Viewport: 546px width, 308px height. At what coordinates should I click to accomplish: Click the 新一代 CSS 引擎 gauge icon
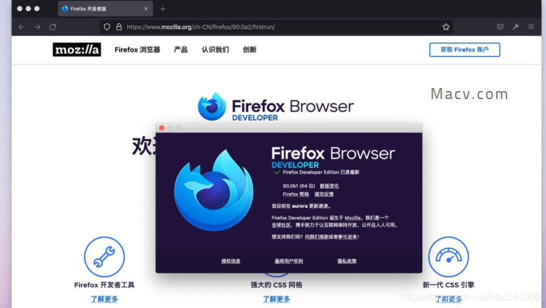448,257
